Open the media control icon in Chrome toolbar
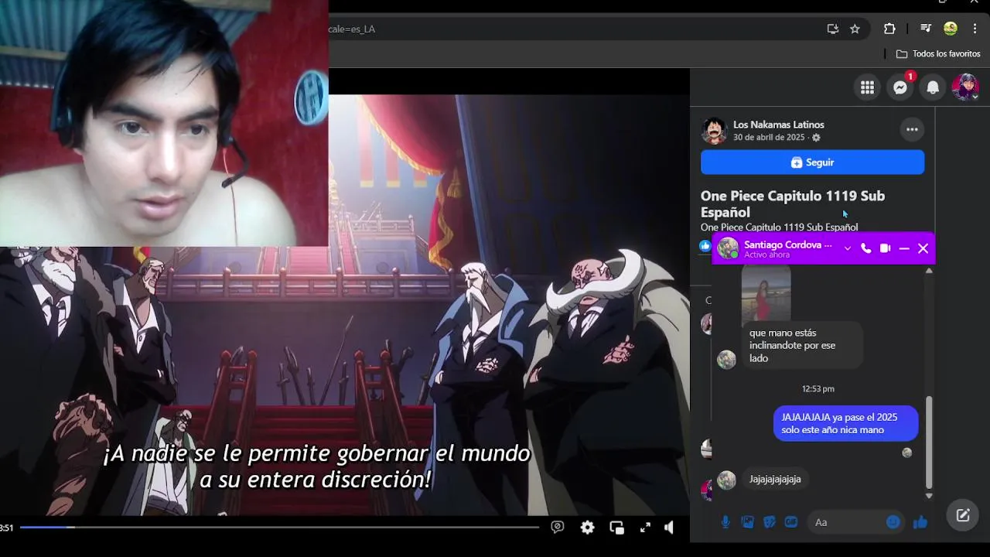 click(925, 29)
